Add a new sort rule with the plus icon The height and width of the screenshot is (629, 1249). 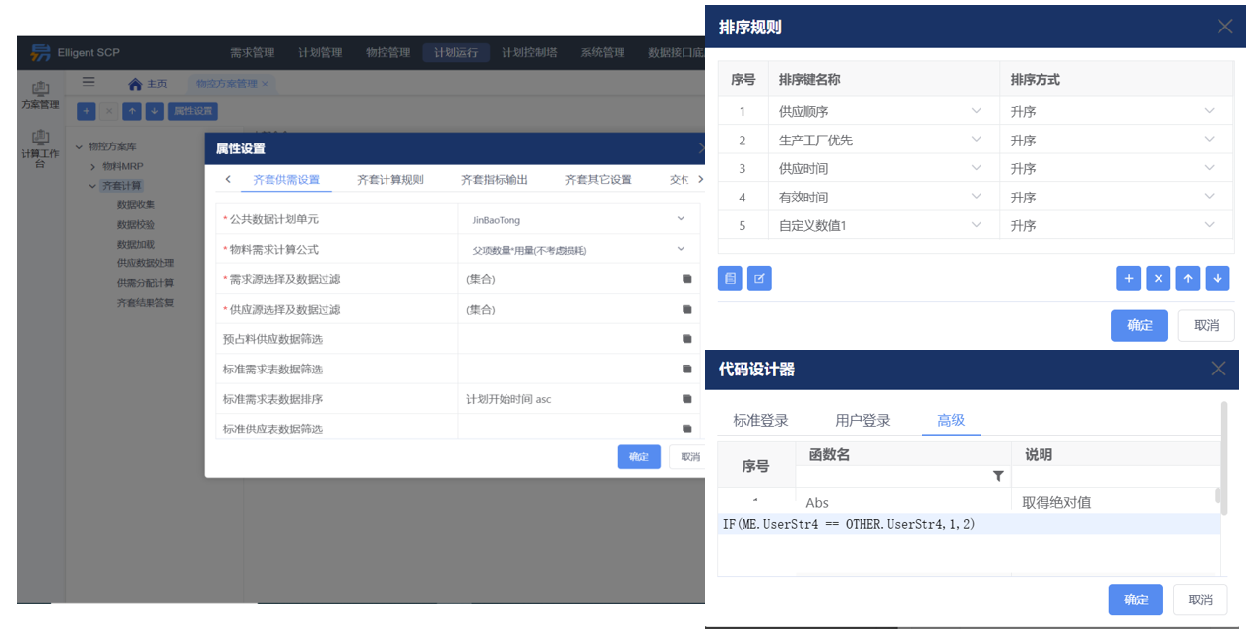(x=1128, y=278)
